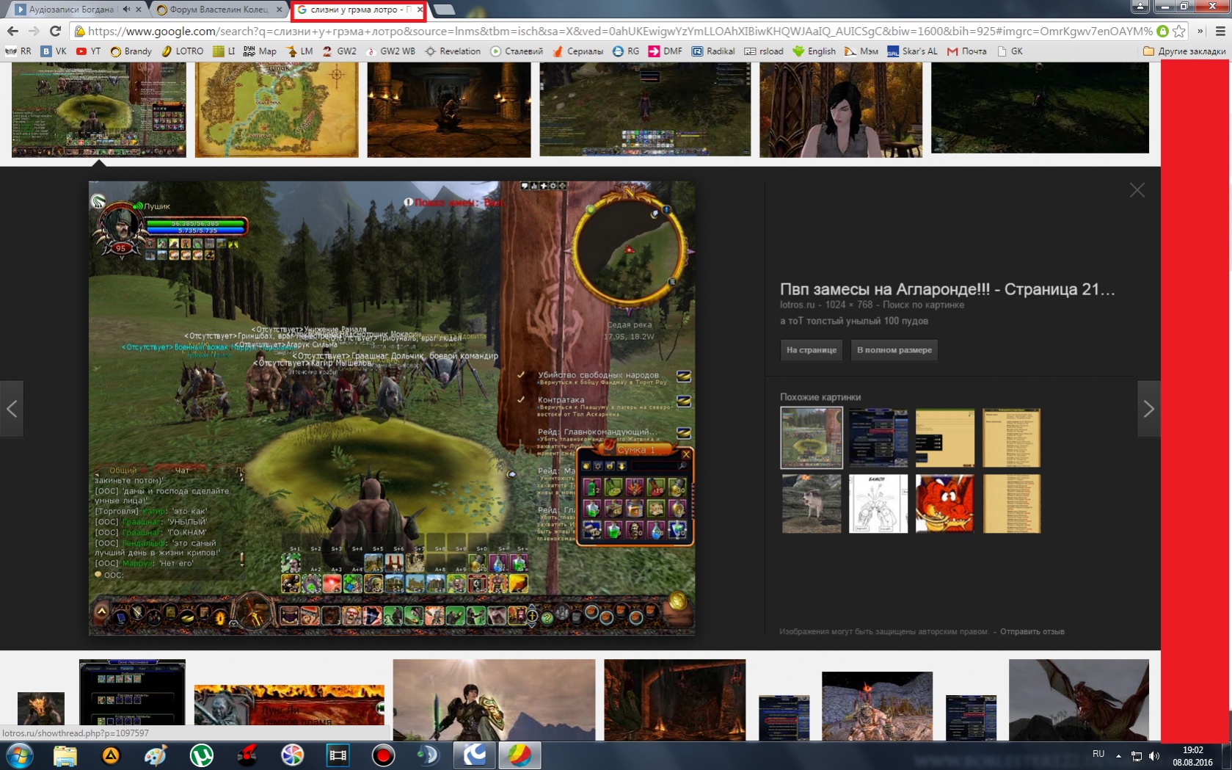Open the Revelation bookmark
The image size is (1232, 770).
click(453, 51)
